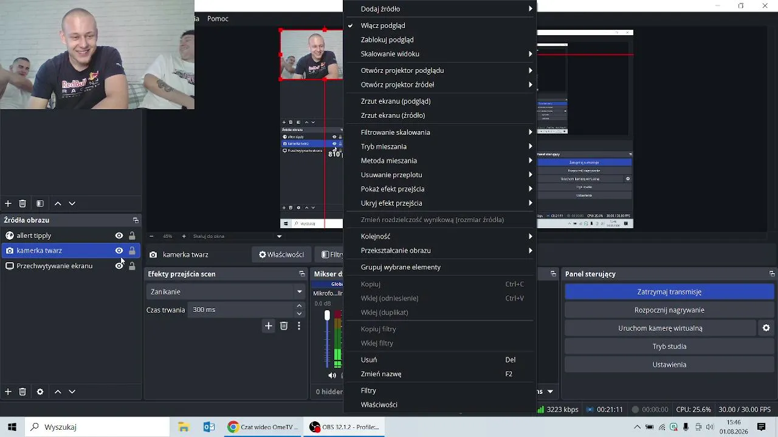This screenshot has width=778, height=437.
Task: Toggle visibility of Przechwytywanie ekranu source
Action: [x=119, y=266]
